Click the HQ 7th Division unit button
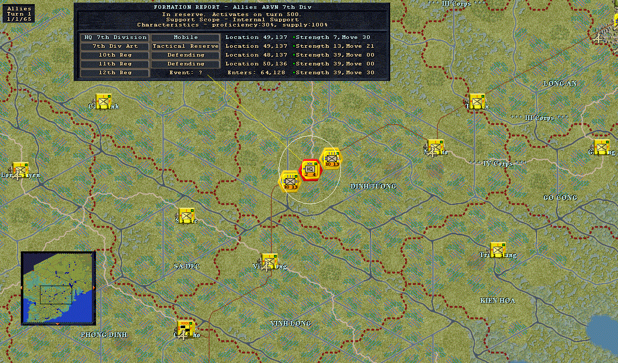Screen dimensions: 618x363 pyautogui.click(x=115, y=37)
